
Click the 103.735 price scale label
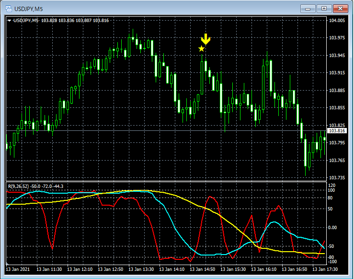336,178
